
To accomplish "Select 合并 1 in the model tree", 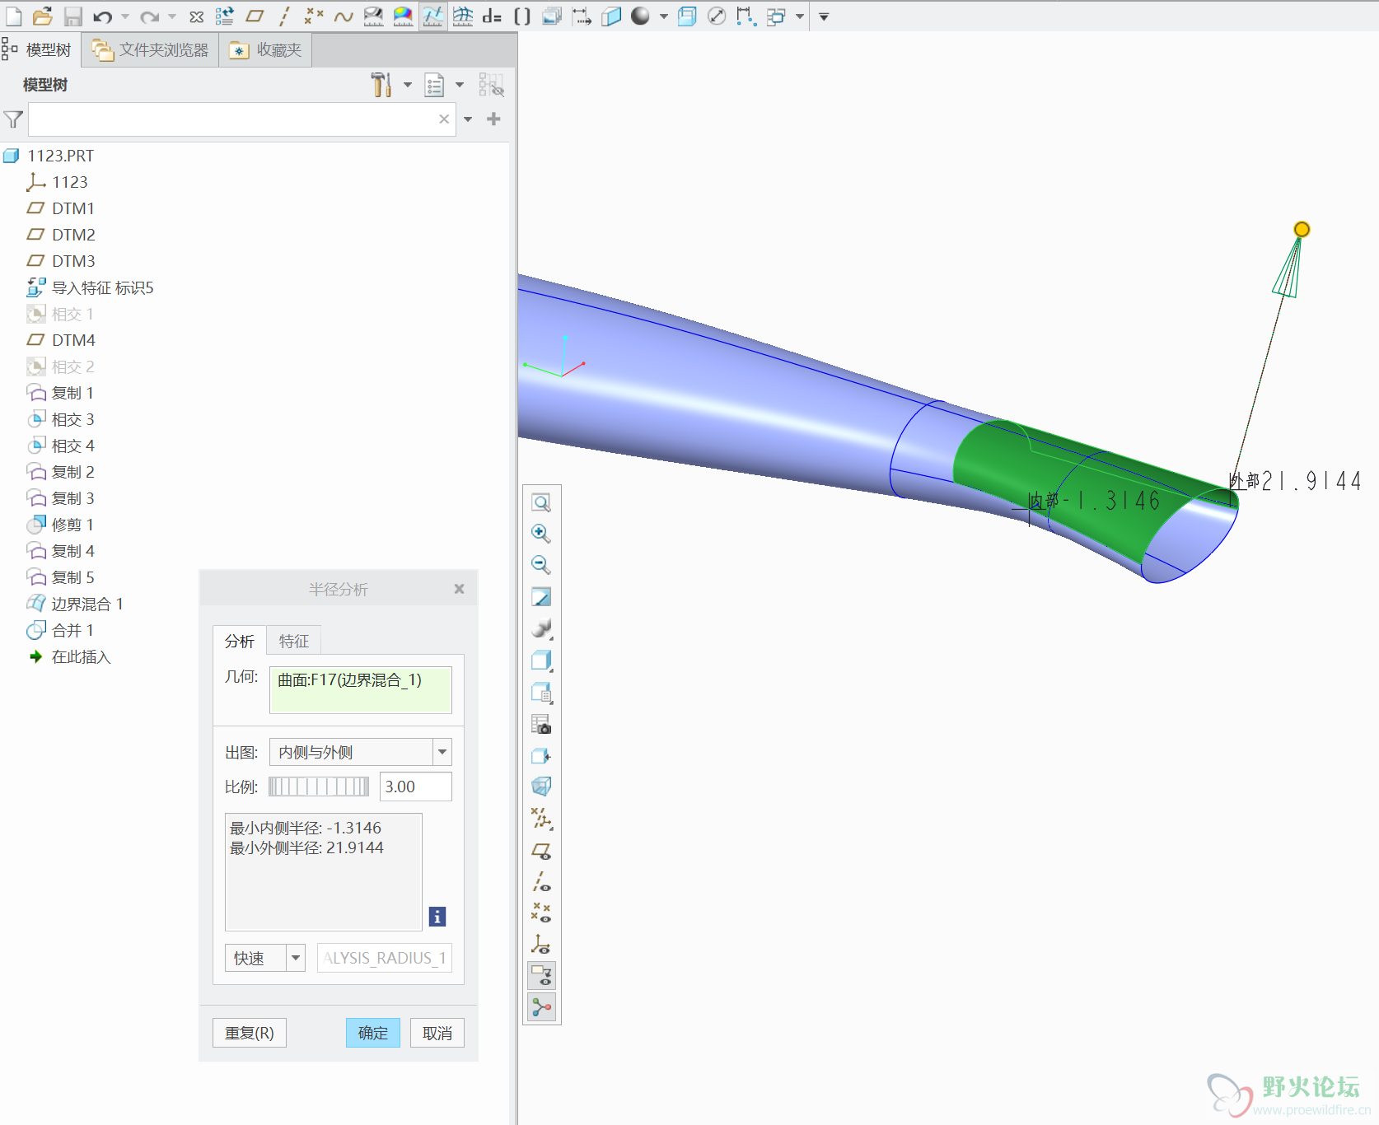I will (72, 630).
